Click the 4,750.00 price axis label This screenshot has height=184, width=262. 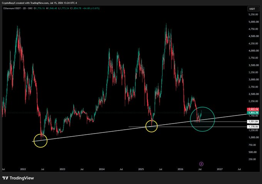253,29
